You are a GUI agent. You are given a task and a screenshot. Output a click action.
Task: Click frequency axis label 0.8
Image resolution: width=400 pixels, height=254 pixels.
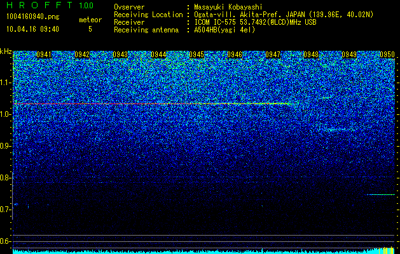pos(5,178)
